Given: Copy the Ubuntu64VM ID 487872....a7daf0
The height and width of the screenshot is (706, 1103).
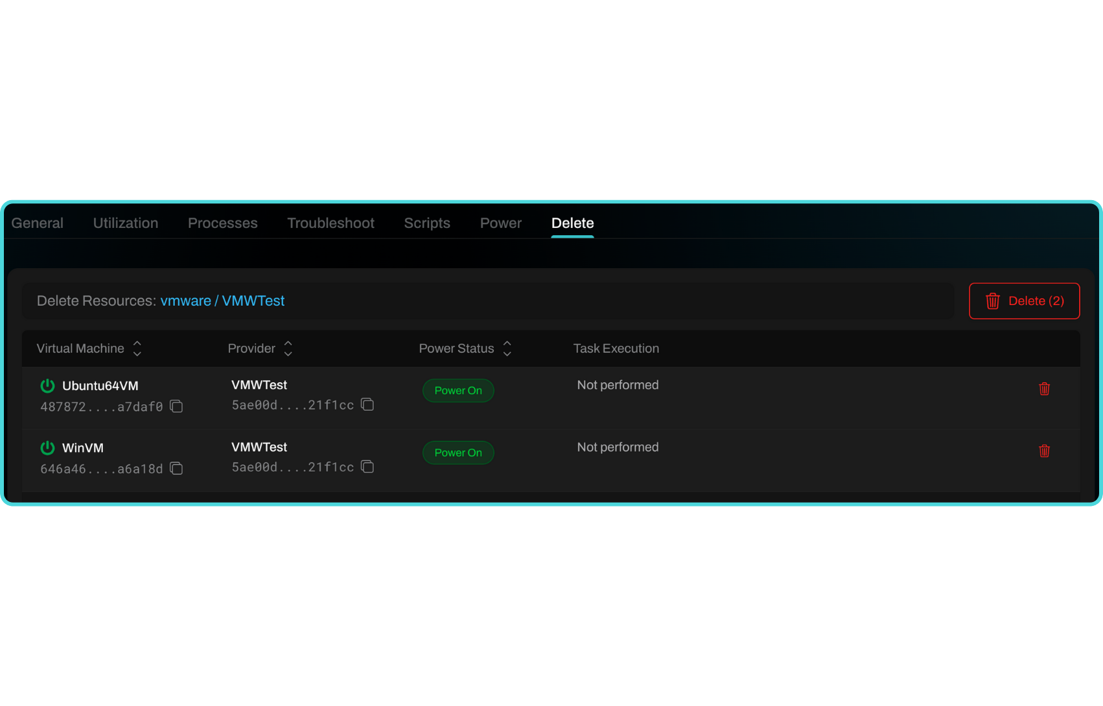Looking at the screenshot, I should click(176, 406).
